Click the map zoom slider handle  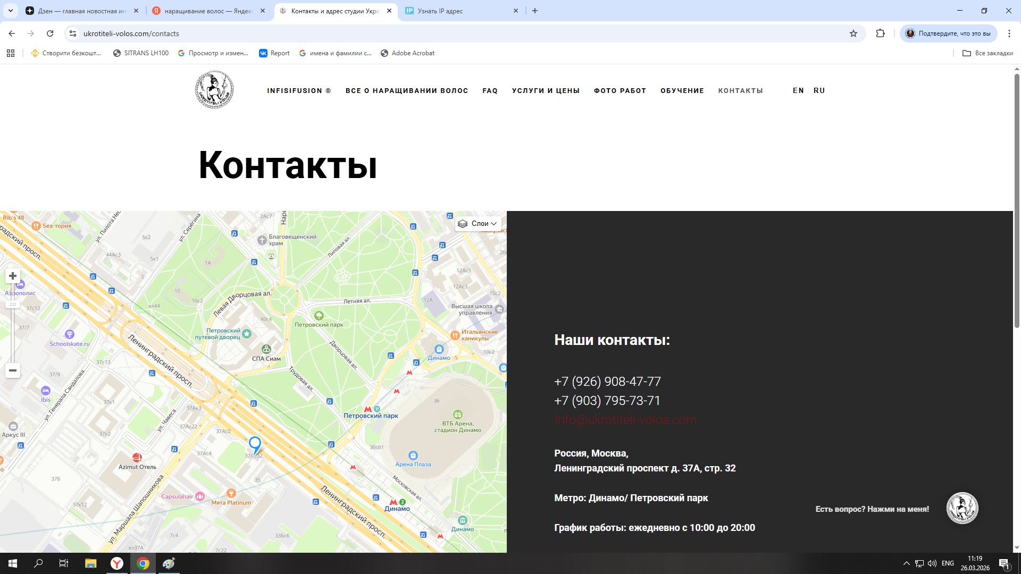[13, 305]
